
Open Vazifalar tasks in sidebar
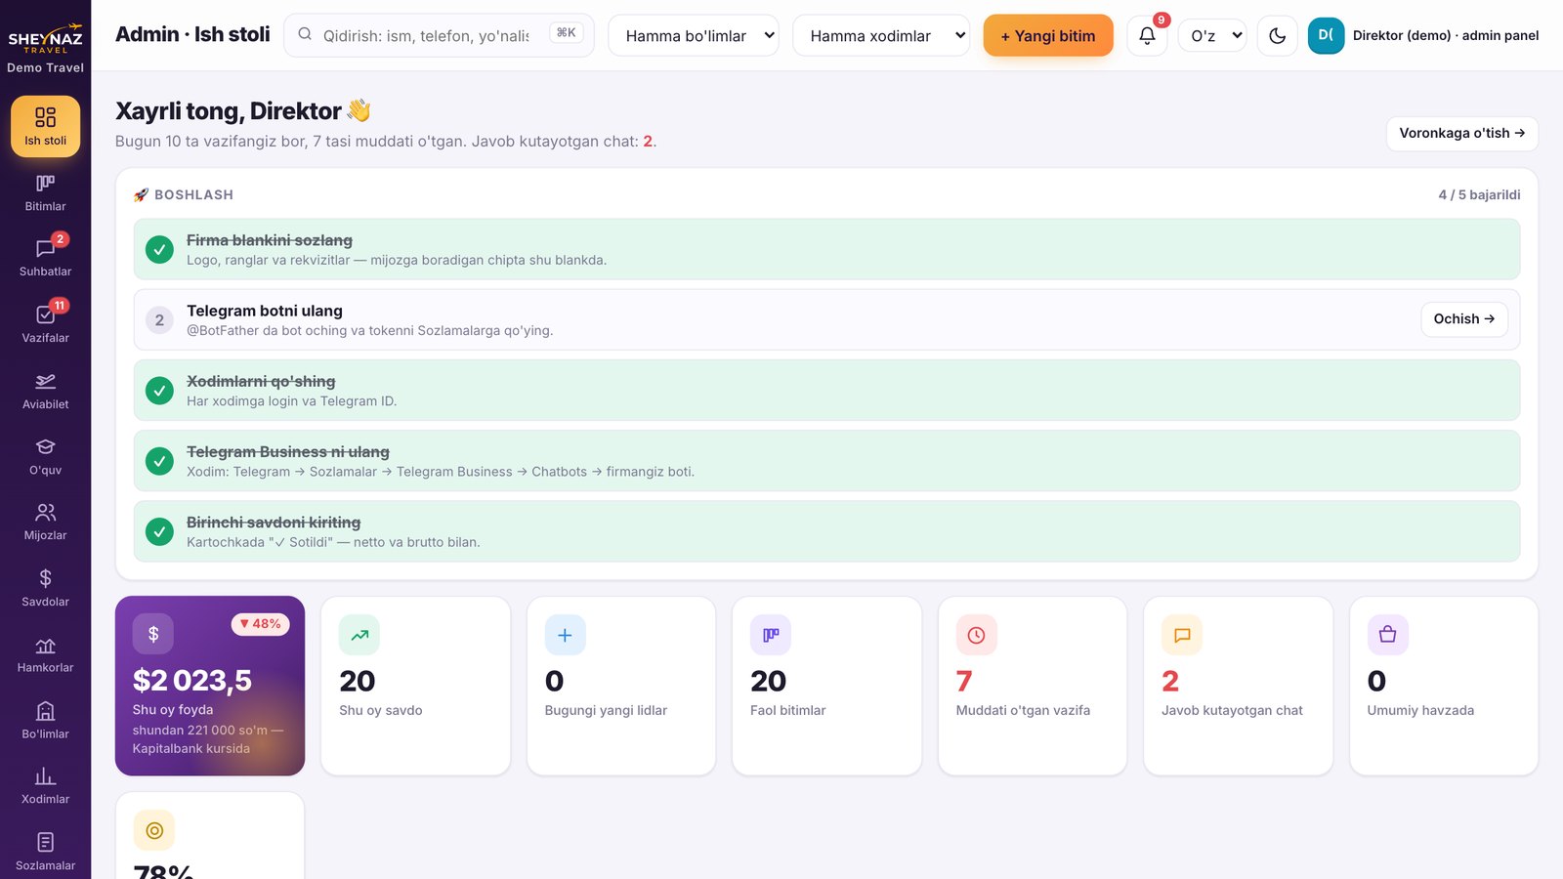tap(45, 324)
